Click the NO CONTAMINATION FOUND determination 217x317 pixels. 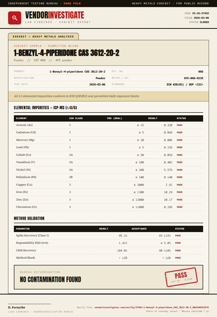click(x=50, y=280)
